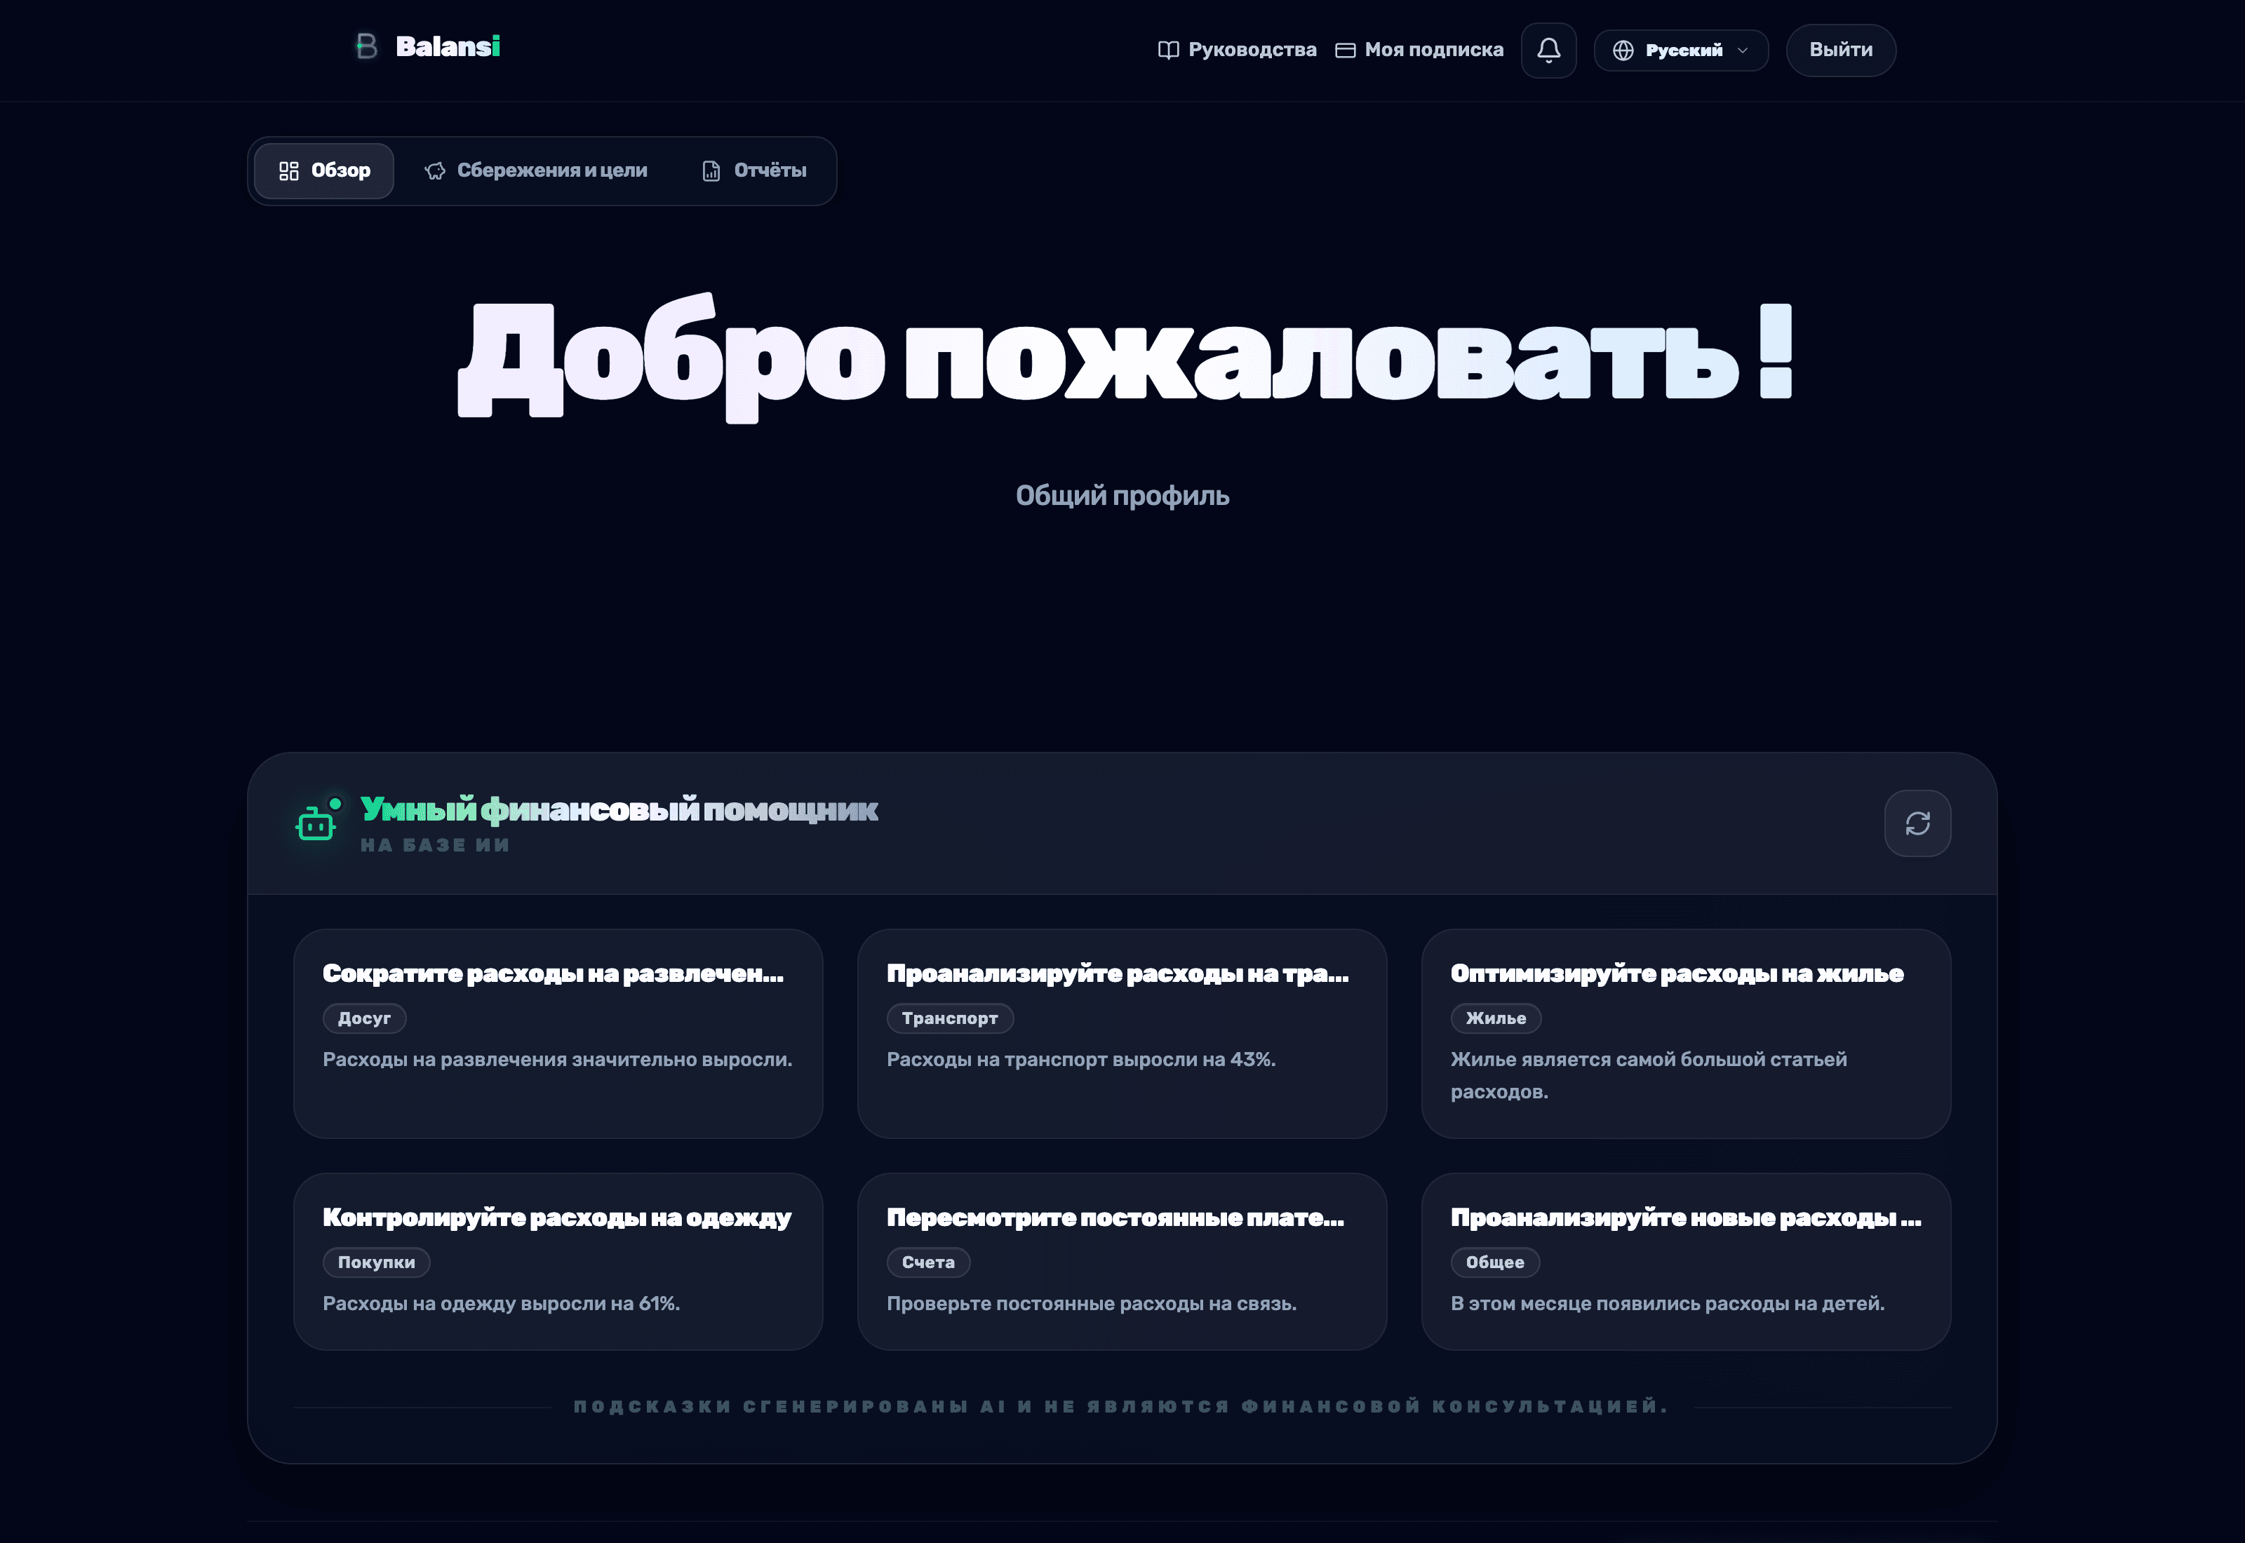This screenshot has height=1543, width=2245.
Task: Open the Пересмотрите постоянные плате... card
Action: [1122, 1262]
